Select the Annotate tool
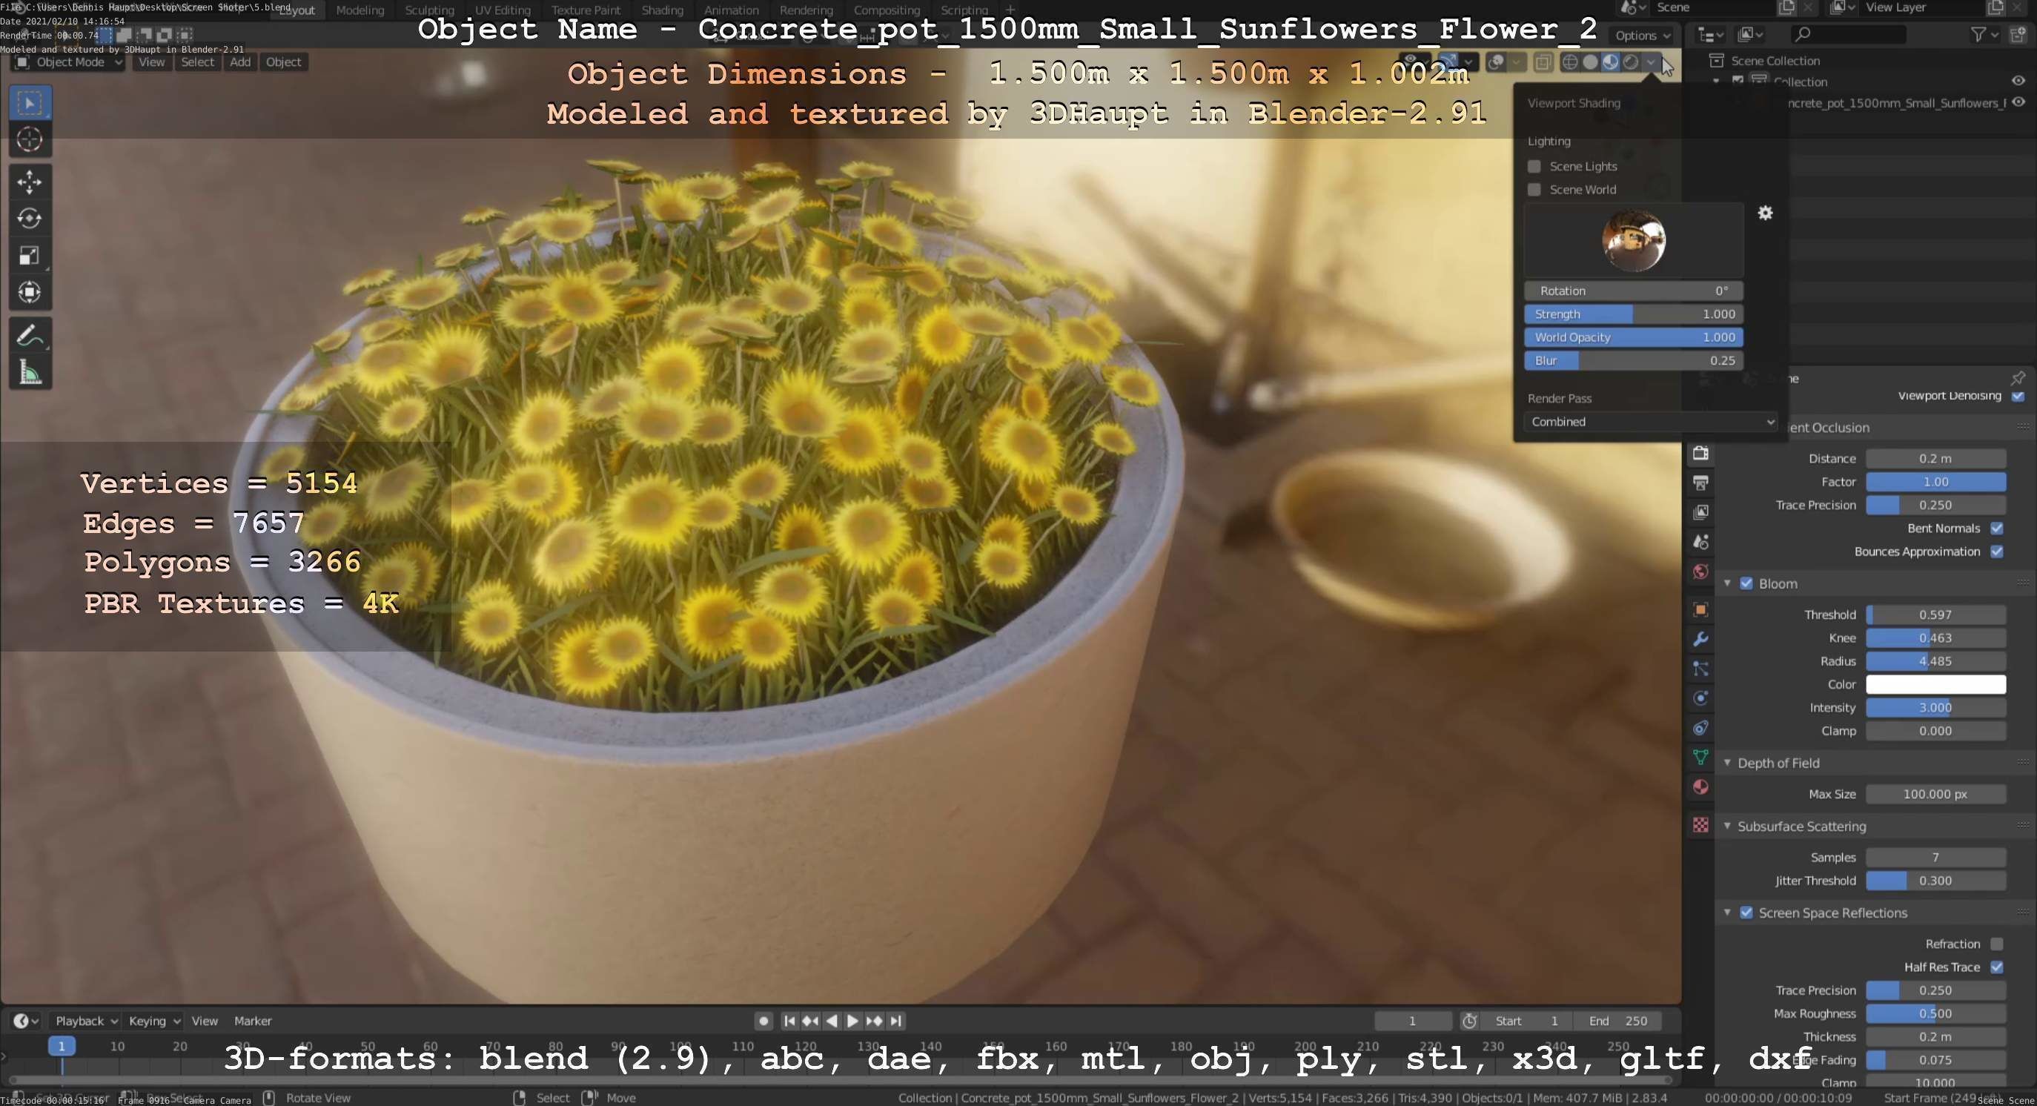The image size is (2037, 1106). (x=30, y=335)
